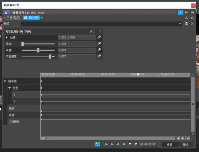Viewport: 199px width, 152px height.
Task: Click the timecode field 00:00:03;07
Action: [149, 144]
